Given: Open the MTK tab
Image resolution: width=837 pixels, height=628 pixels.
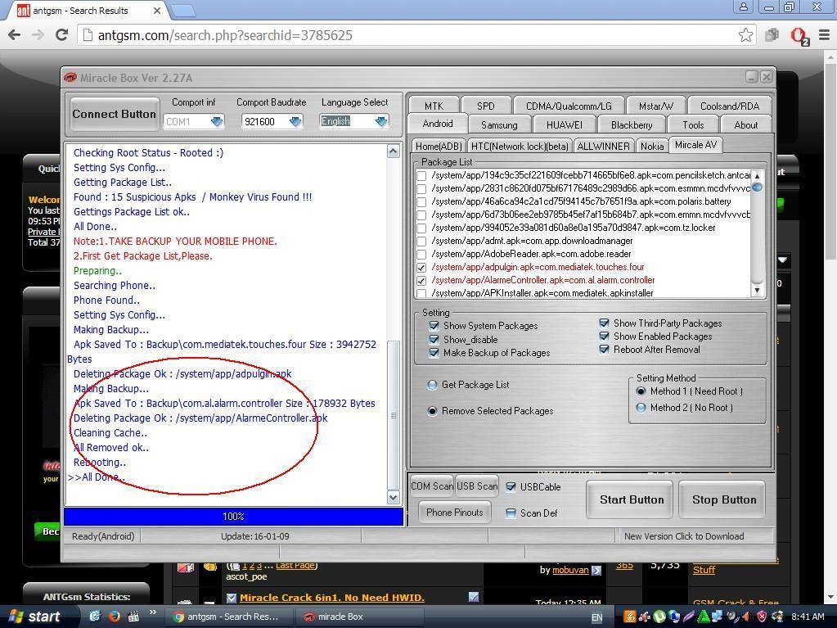Looking at the screenshot, I should point(434,106).
